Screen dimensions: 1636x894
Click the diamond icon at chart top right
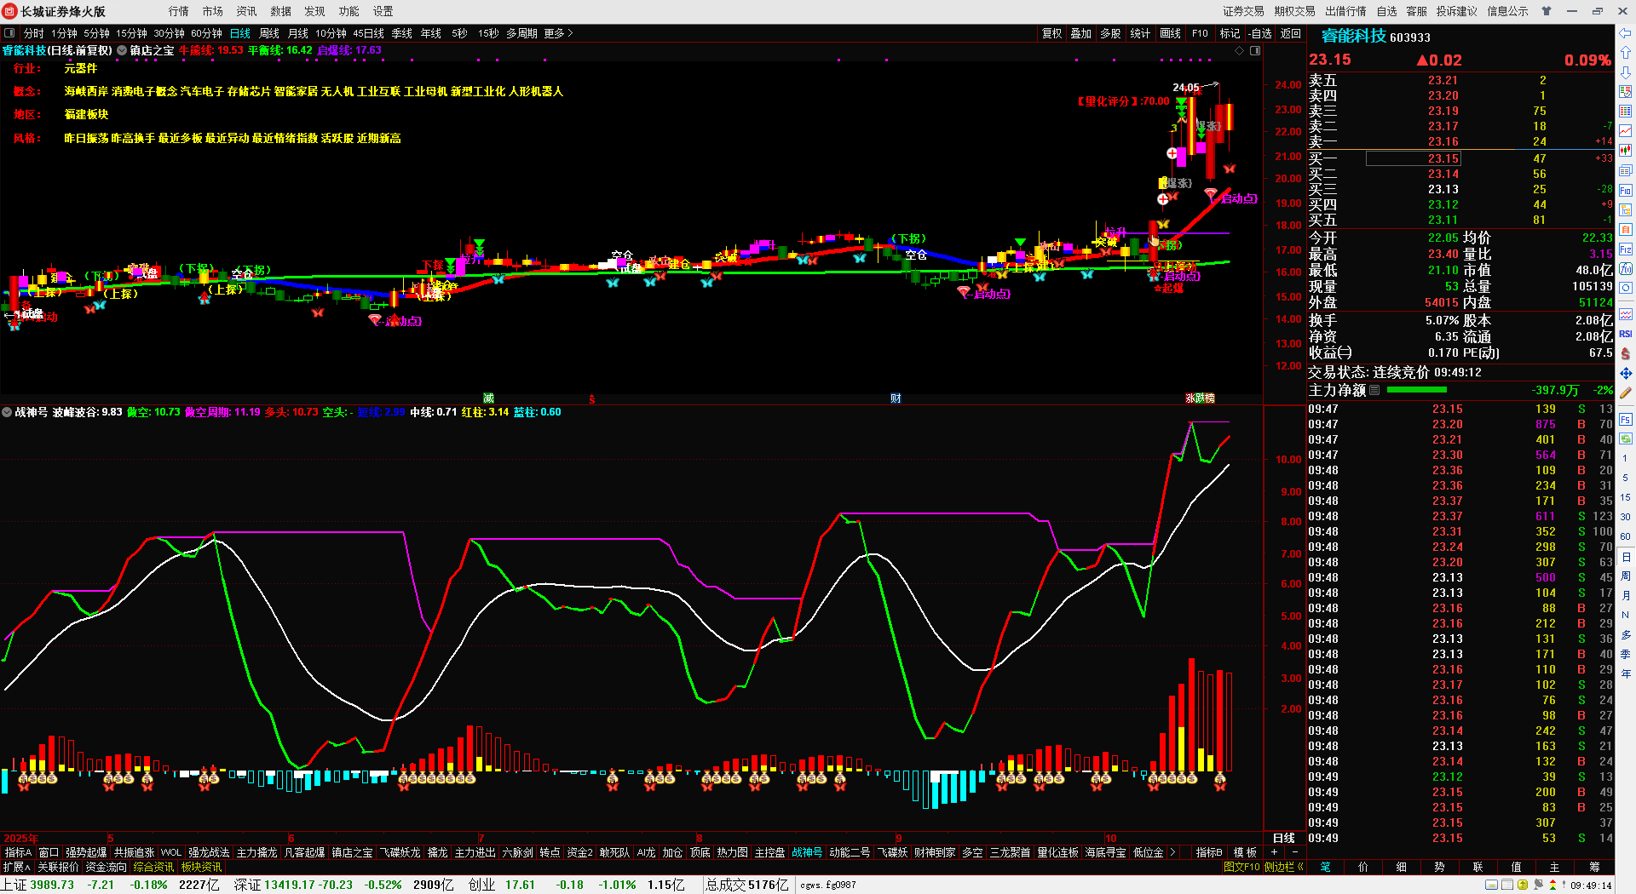click(x=1239, y=51)
